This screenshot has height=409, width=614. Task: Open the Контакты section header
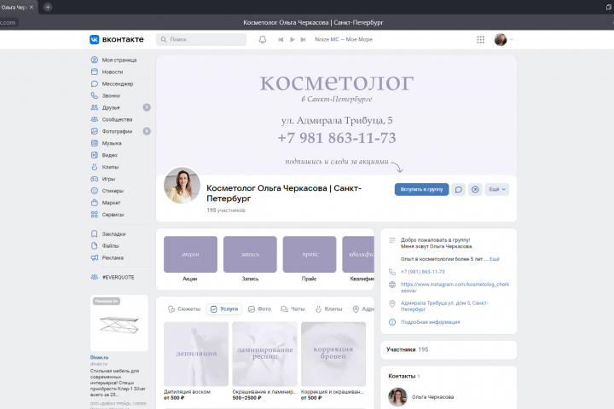click(x=403, y=376)
